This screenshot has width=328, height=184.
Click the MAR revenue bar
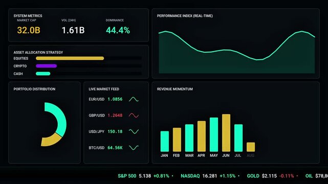pyautogui.click(x=189, y=138)
